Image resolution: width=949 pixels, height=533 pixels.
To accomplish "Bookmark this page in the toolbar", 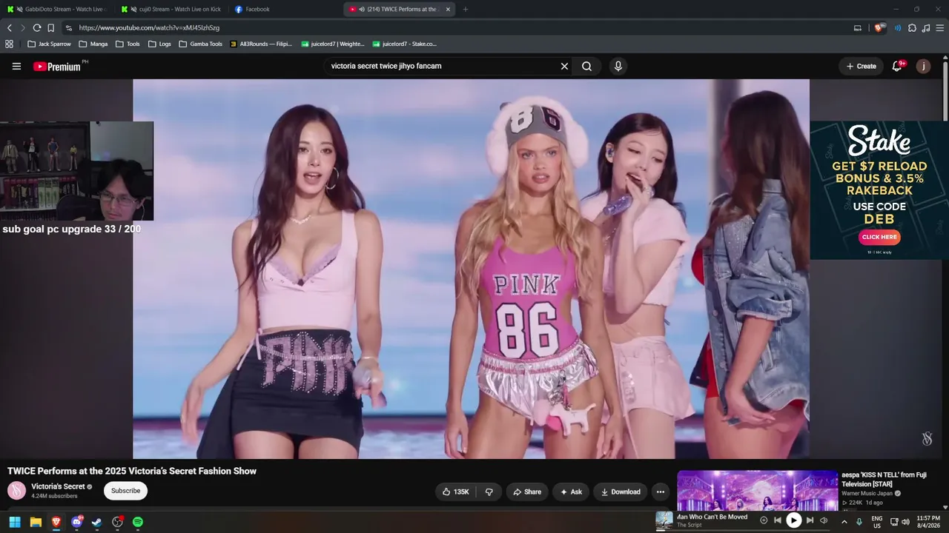I will coord(51,28).
